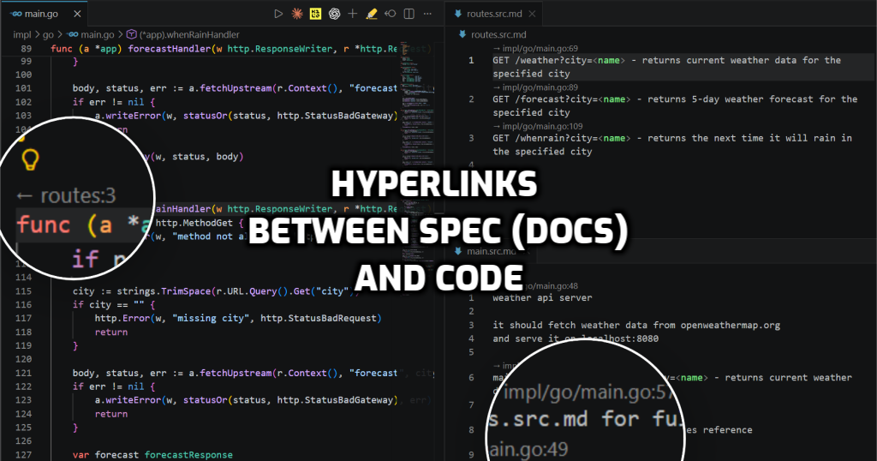Select the yellow highlighter pen icon
877x461 pixels.
(x=372, y=14)
